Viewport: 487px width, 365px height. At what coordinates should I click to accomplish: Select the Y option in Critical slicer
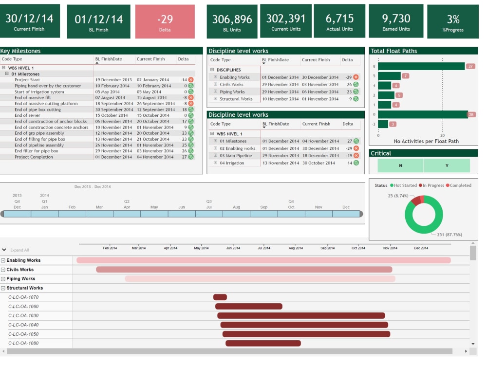[x=447, y=165]
